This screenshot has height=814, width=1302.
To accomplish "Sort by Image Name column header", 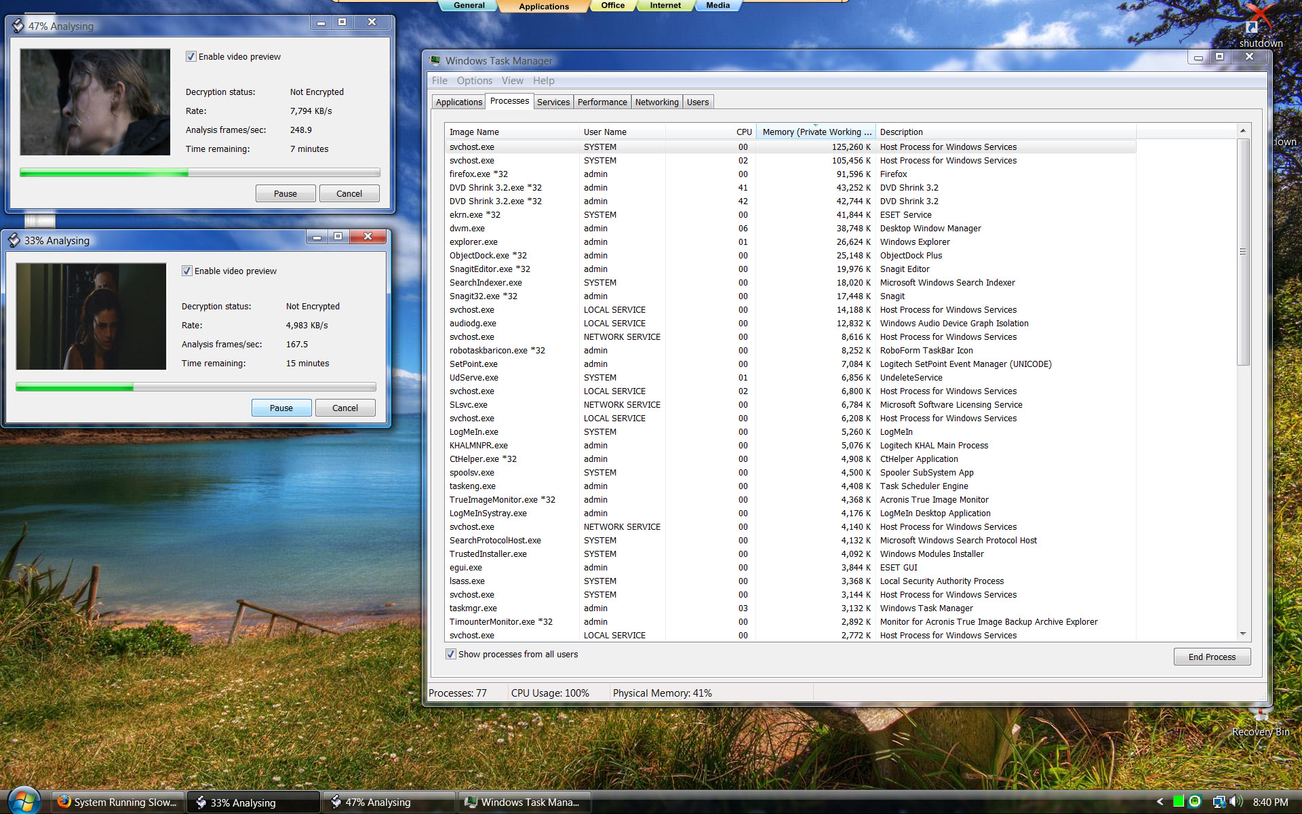I will coord(512,132).
